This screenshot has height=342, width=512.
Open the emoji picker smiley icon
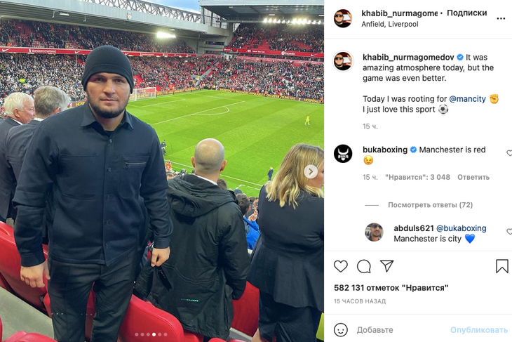coord(341,329)
